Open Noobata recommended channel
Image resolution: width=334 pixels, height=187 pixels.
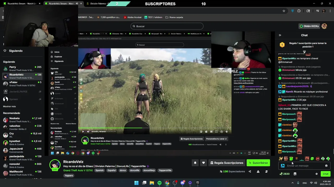click(x=22, y=120)
